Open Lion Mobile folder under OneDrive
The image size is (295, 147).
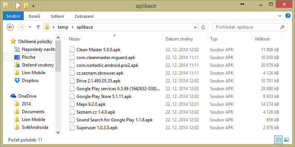33,120
